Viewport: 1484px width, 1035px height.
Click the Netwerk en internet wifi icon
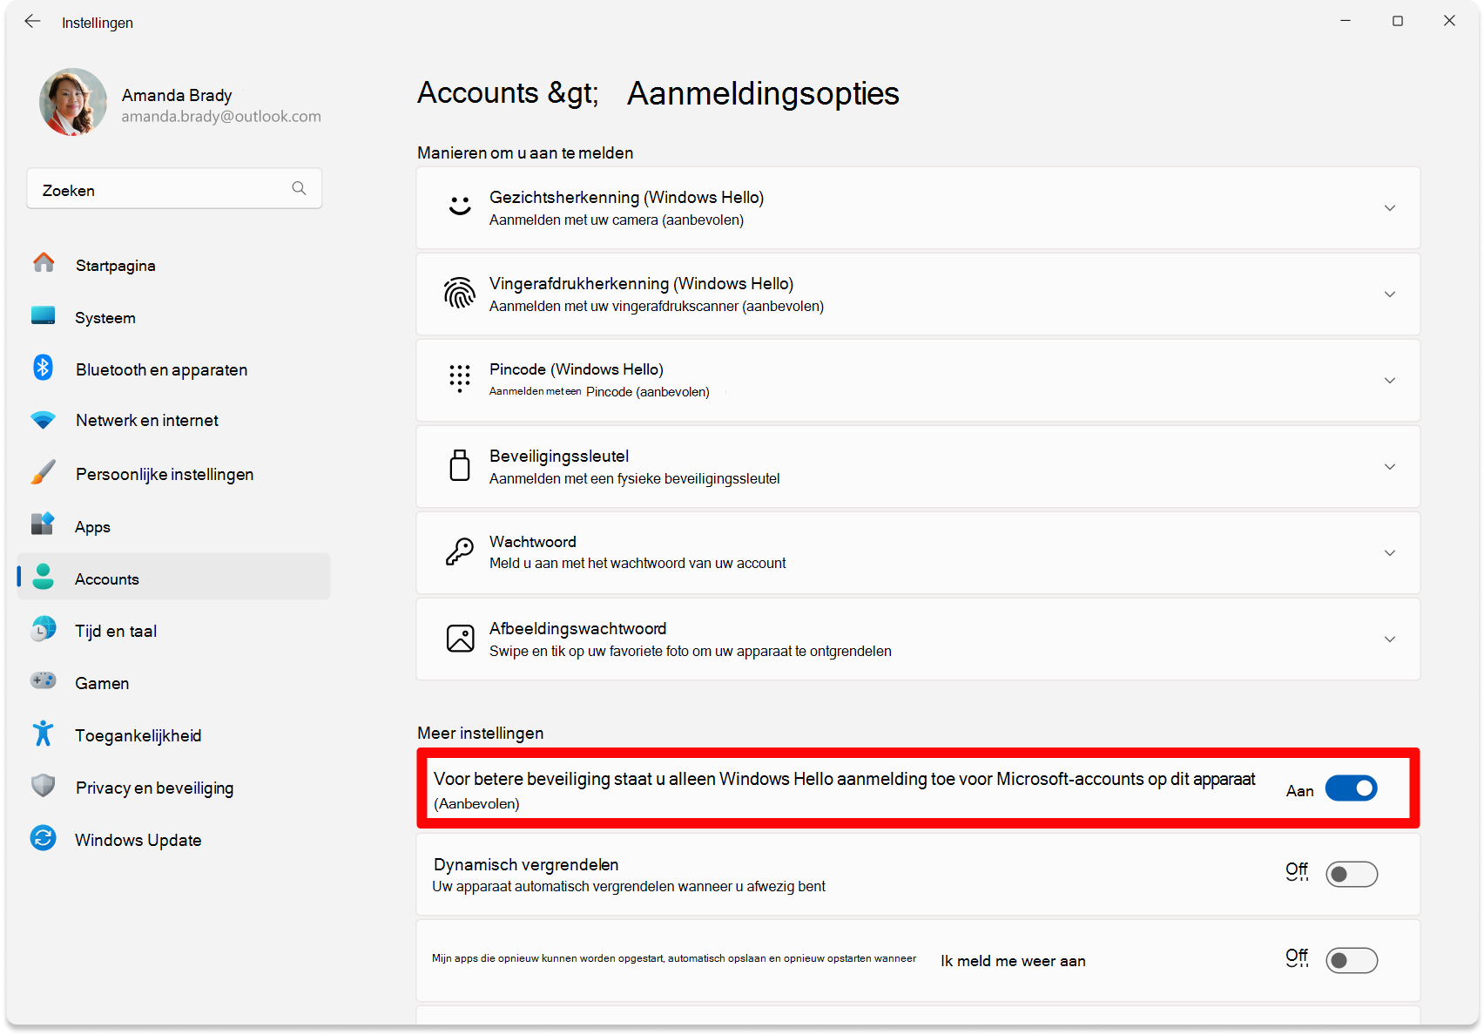[x=43, y=420]
